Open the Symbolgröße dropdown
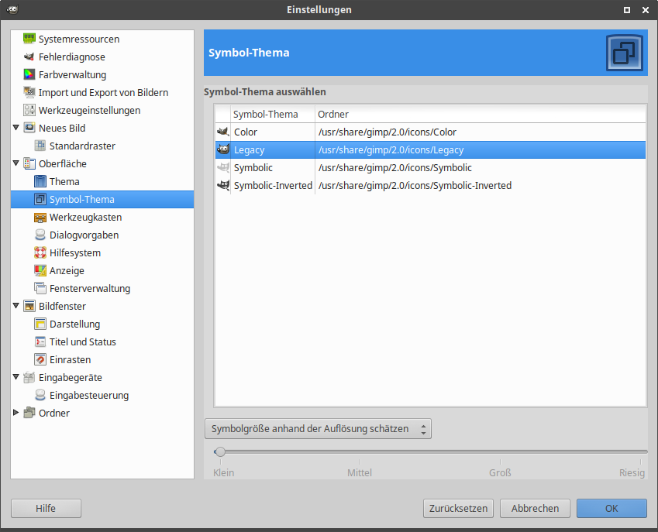This screenshot has height=532, width=658. pos(318,429)
